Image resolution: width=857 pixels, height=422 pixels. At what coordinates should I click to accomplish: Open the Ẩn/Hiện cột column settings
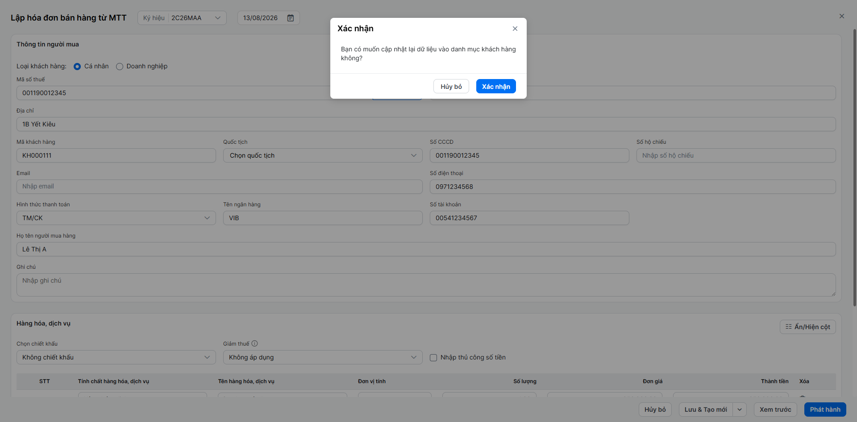tap(808, 327)
